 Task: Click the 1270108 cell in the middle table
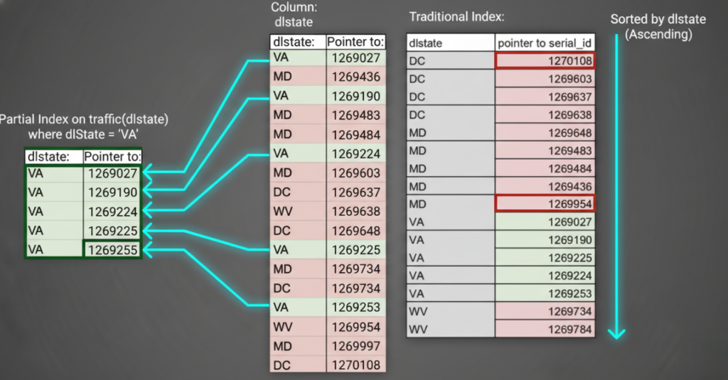pyautogui.click(x=355, y=364)
